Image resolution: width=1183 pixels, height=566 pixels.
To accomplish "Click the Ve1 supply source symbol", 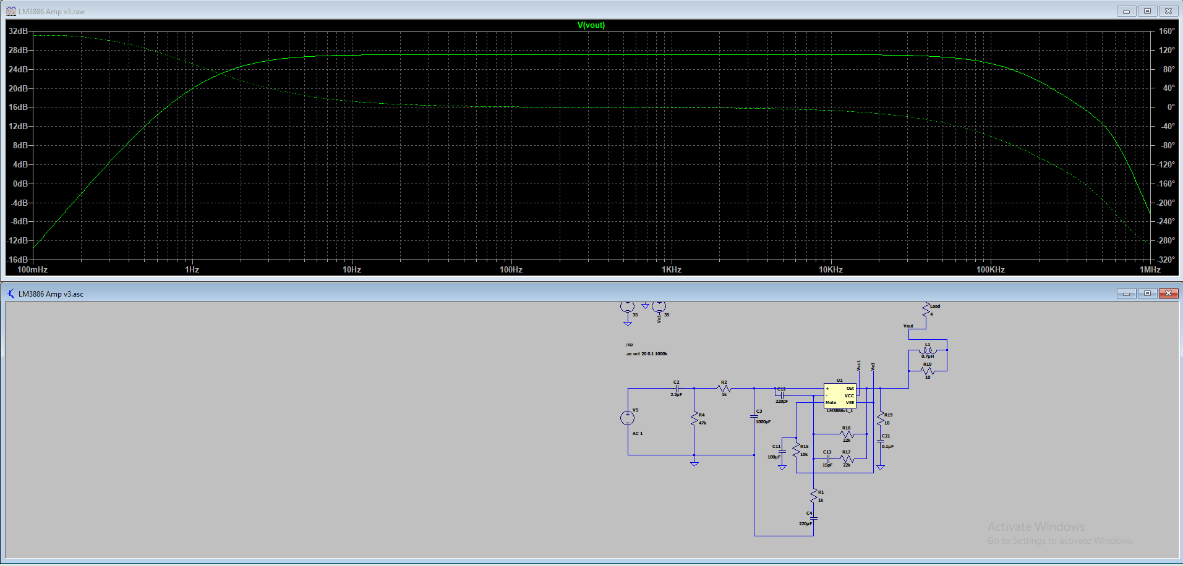I will 659,306.
